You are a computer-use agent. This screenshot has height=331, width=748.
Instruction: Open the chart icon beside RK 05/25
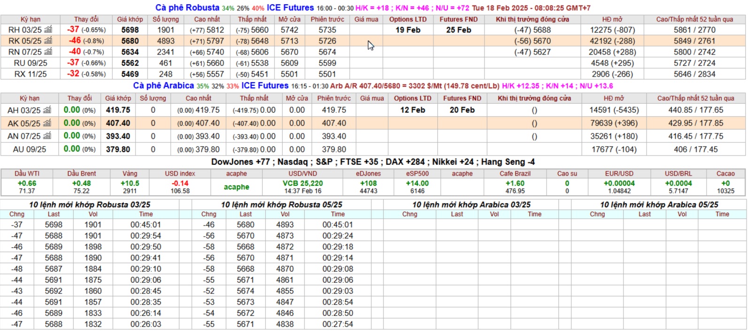48,41
